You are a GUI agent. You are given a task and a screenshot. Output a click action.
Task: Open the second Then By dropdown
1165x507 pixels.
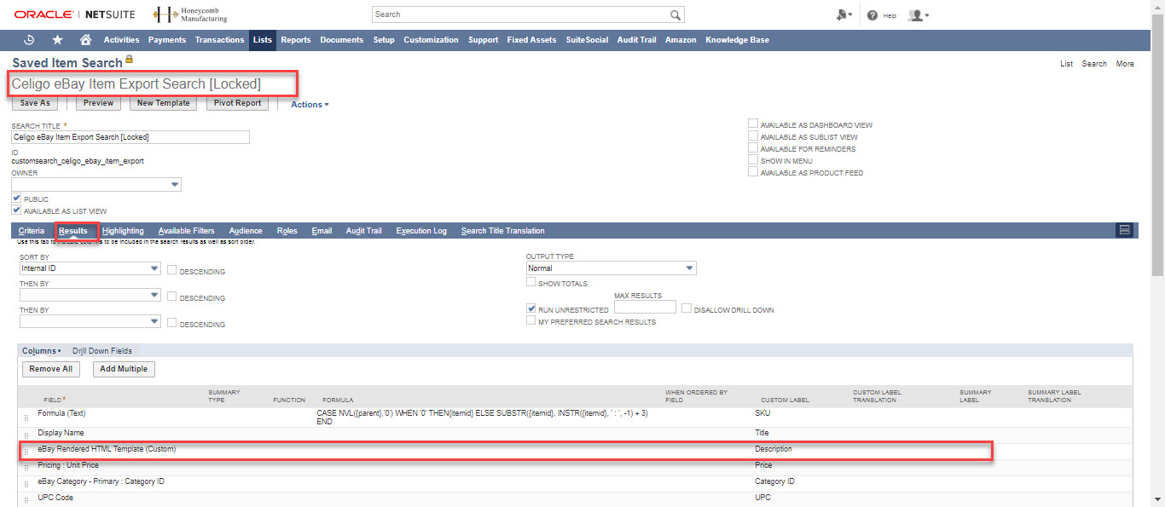(x=90, y=321)
